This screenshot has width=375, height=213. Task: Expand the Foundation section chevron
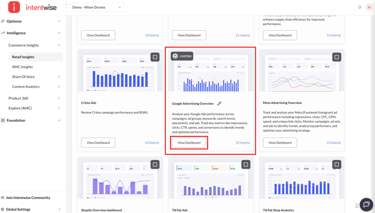pos(59,120)
